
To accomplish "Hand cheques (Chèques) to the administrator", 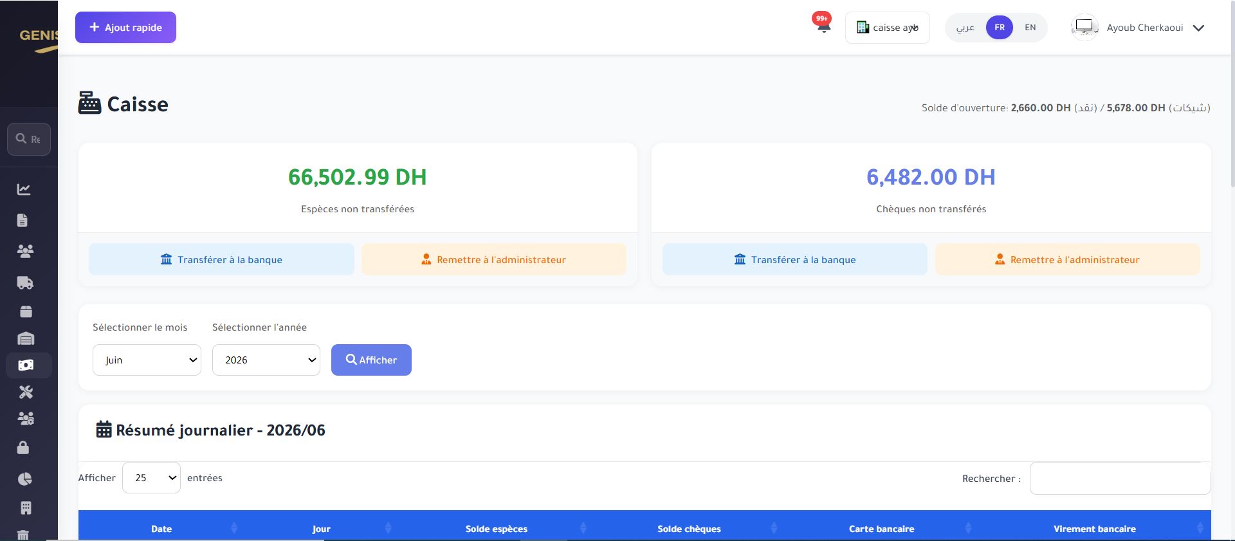I will tap(1068, 259).
